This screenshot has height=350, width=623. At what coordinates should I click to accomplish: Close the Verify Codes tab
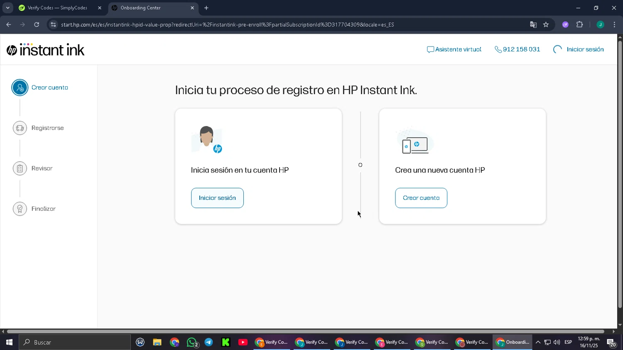pyautogui.click(x=100, y=8)
